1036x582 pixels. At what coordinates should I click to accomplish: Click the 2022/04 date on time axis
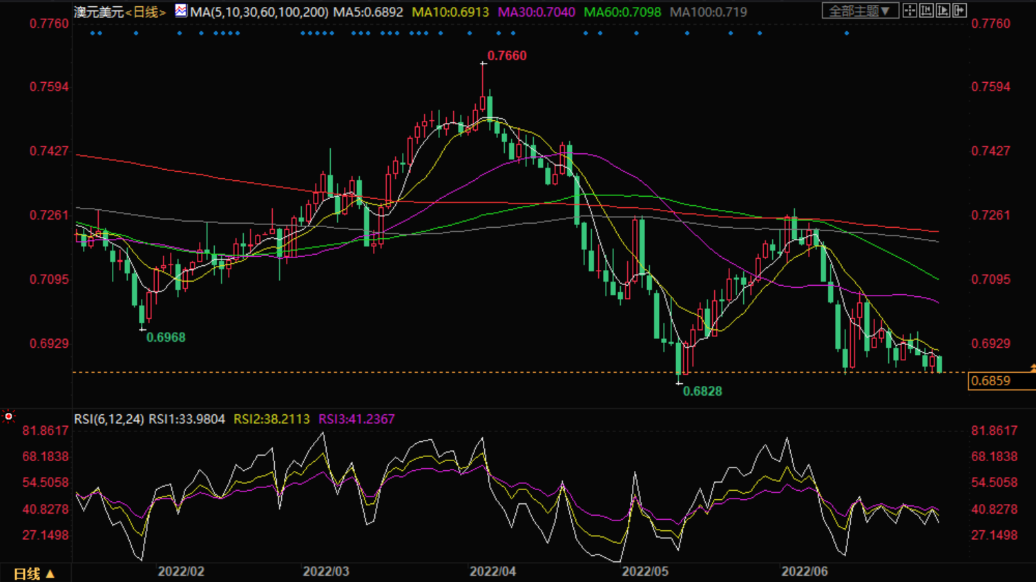pyautogui.click(x=492, y=572)
